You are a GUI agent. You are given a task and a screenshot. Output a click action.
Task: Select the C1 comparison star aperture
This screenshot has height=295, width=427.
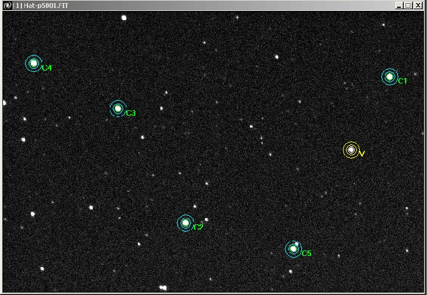pyautogui.click(x=390, y=77)
